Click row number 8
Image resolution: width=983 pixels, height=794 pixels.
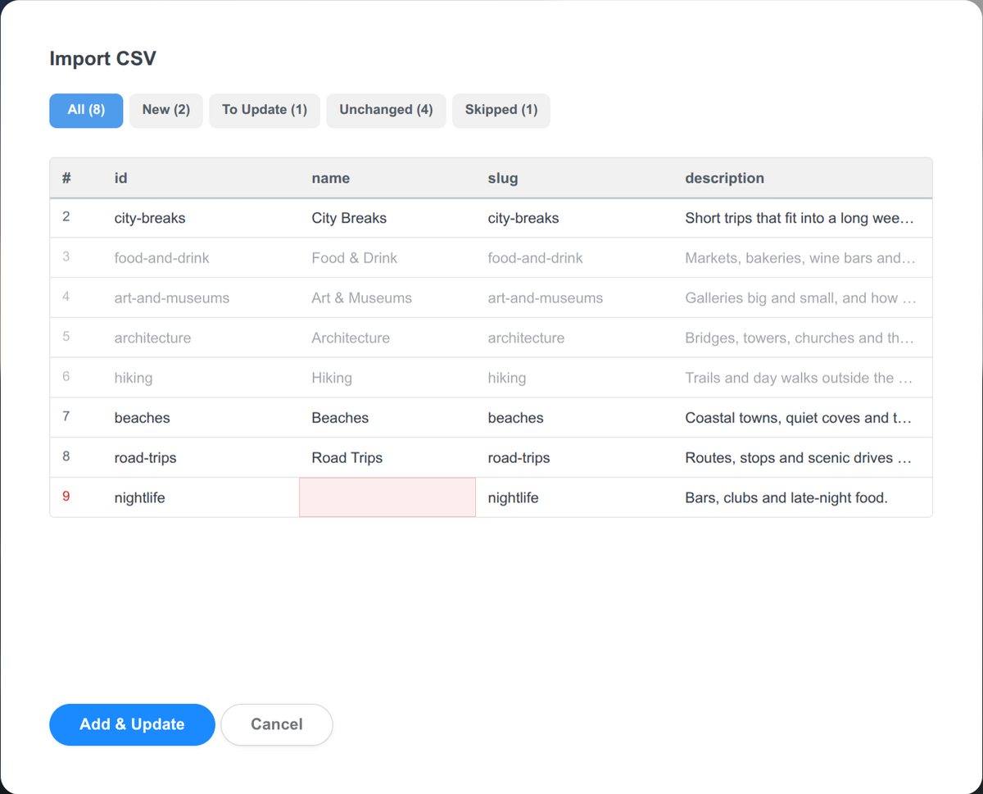coord(66,457)
